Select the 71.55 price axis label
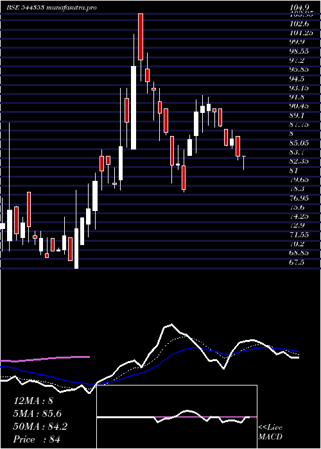This screenshot has height=449, width=321. 300,235
